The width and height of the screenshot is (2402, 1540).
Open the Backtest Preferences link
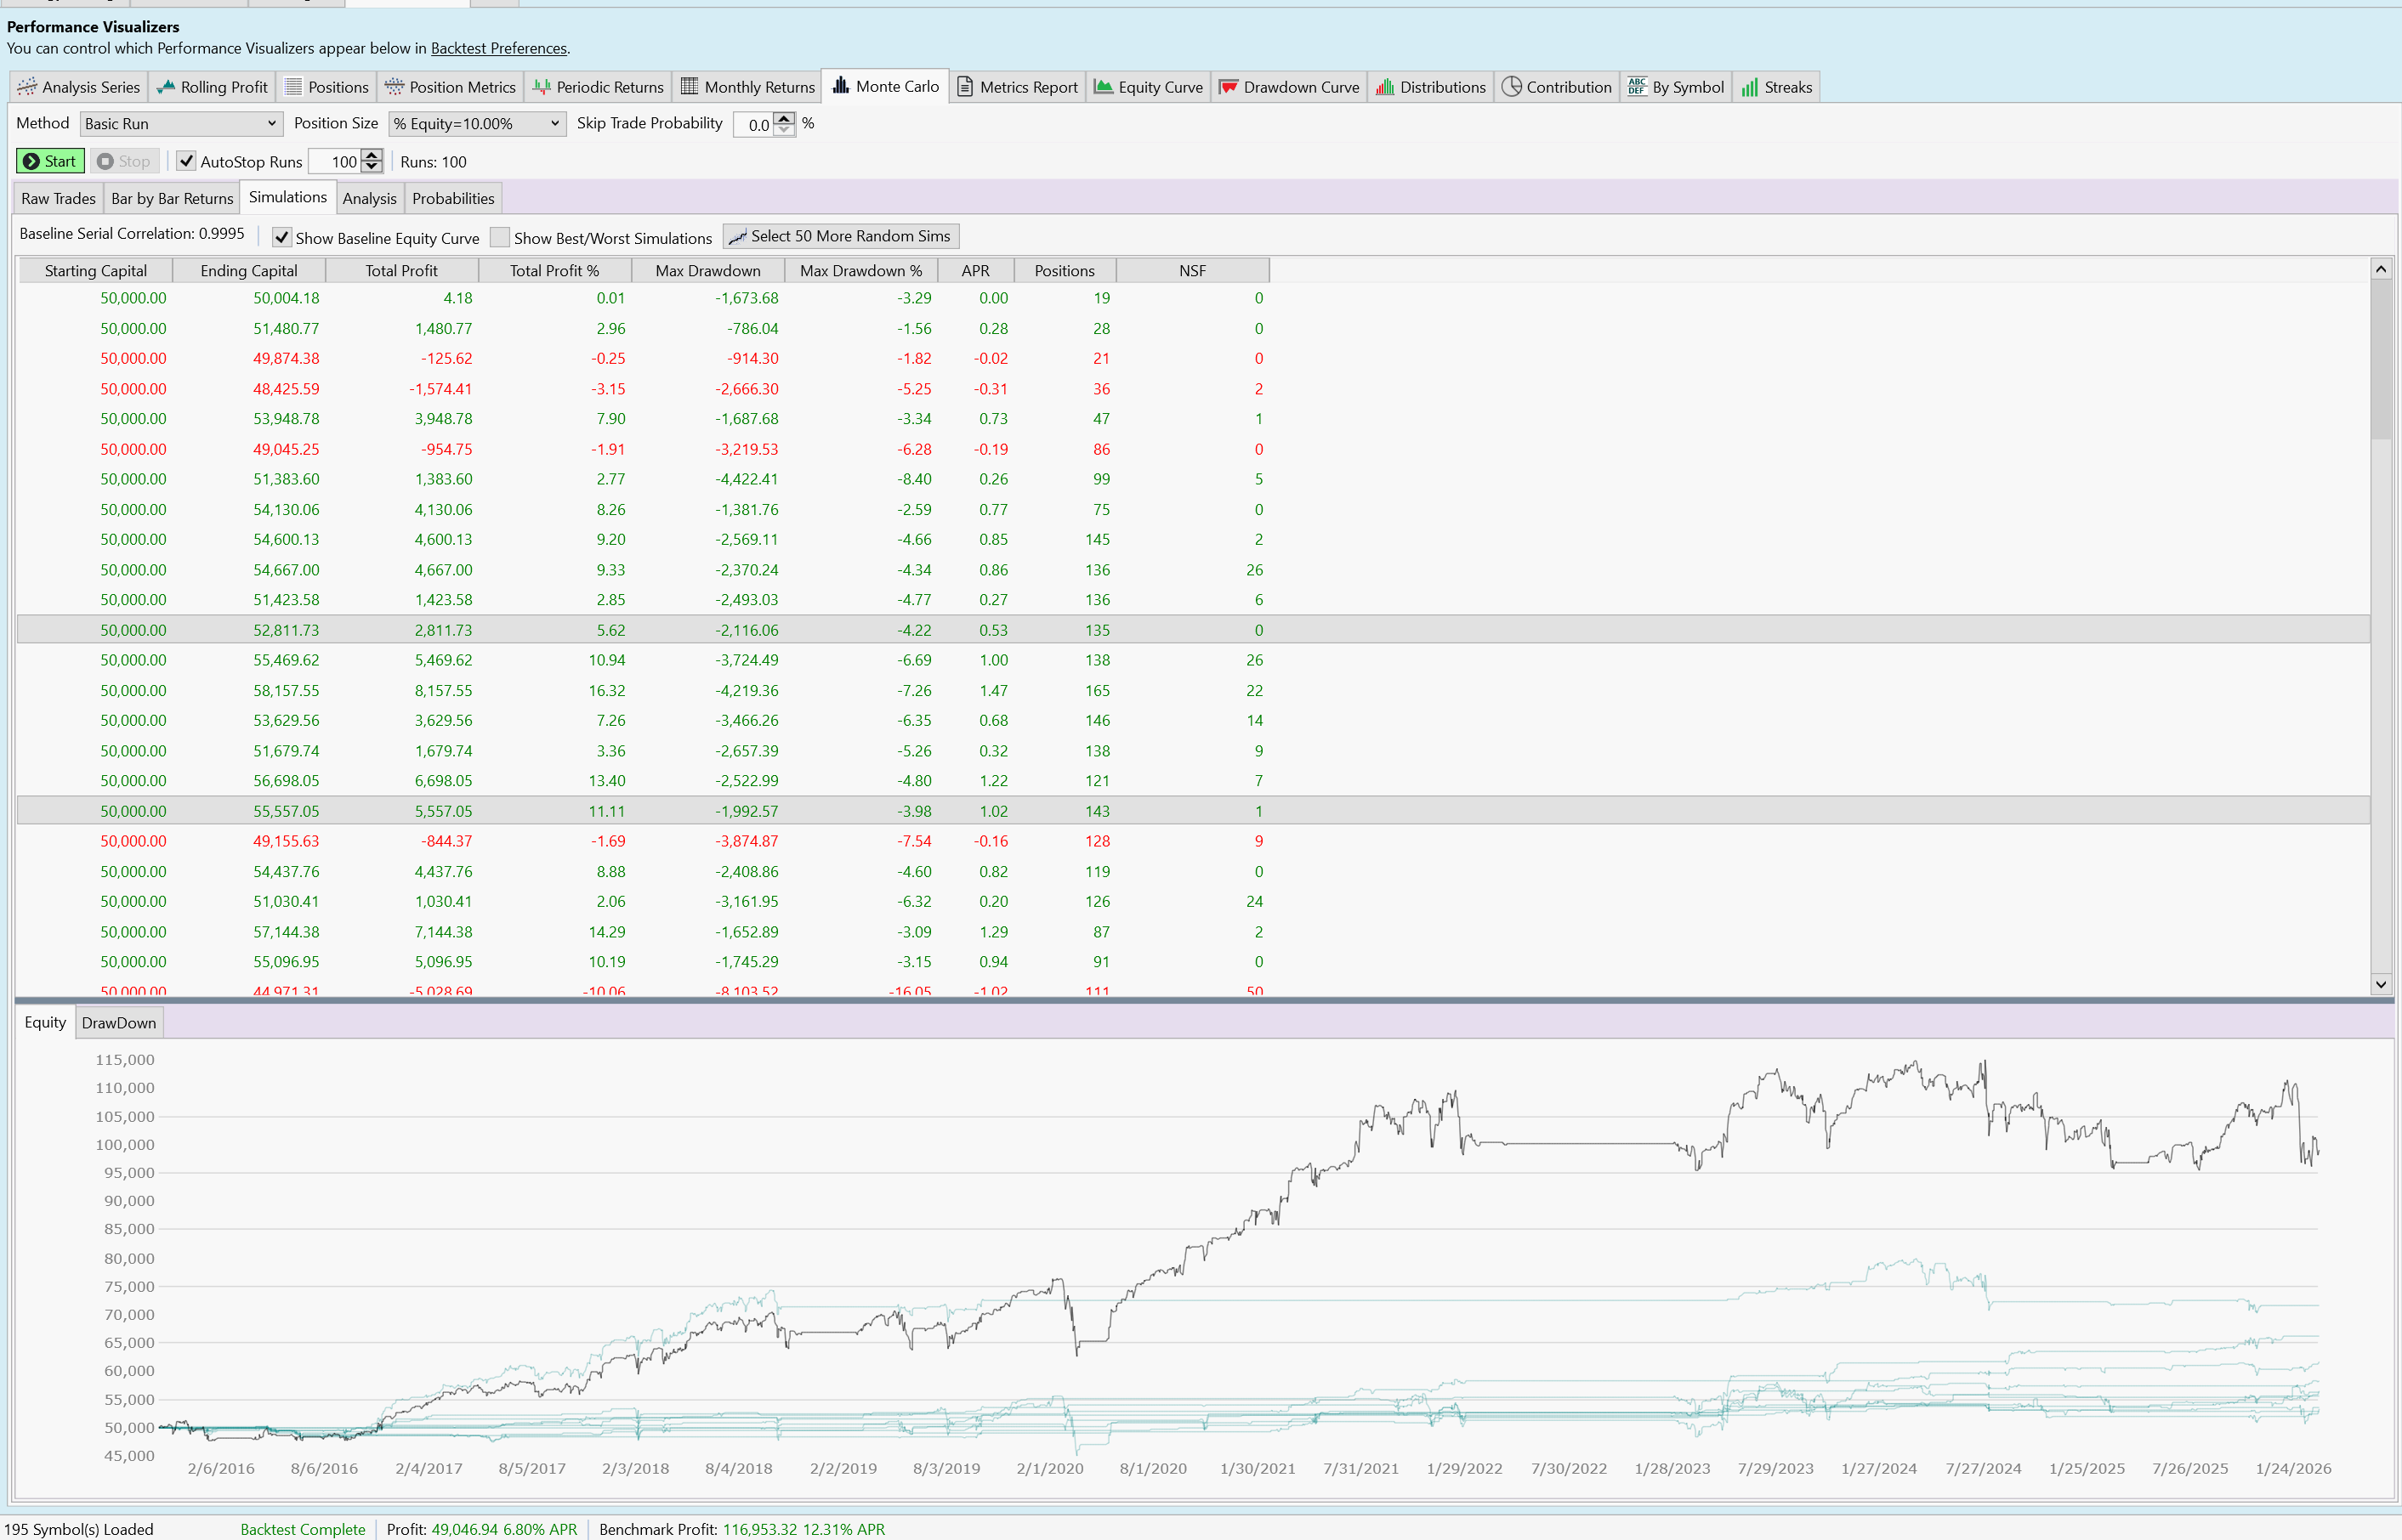pos(498,48)
